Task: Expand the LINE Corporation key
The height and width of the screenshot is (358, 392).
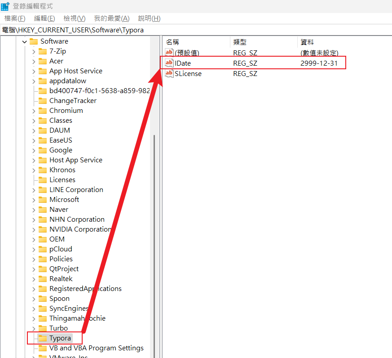Action: [34, 190]
